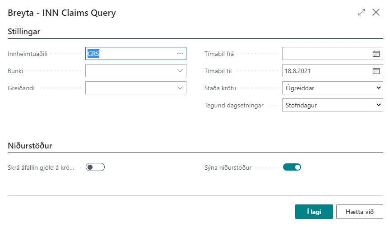Disable the Sýna niðurstöður switch

[292, 167]
